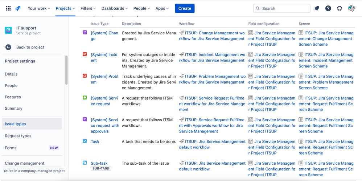Expand the Your work dropdown
Image resolution: width=362 pixels, height=181 pixels.
pos(39,8)
